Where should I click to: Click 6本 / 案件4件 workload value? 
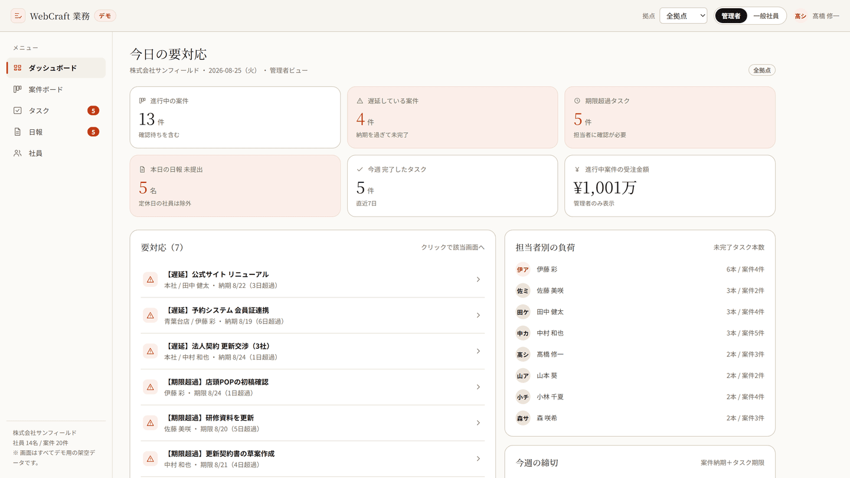click(746, 269)
